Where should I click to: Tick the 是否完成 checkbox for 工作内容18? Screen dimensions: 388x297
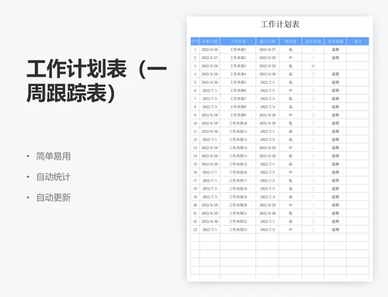pos(313,188)
